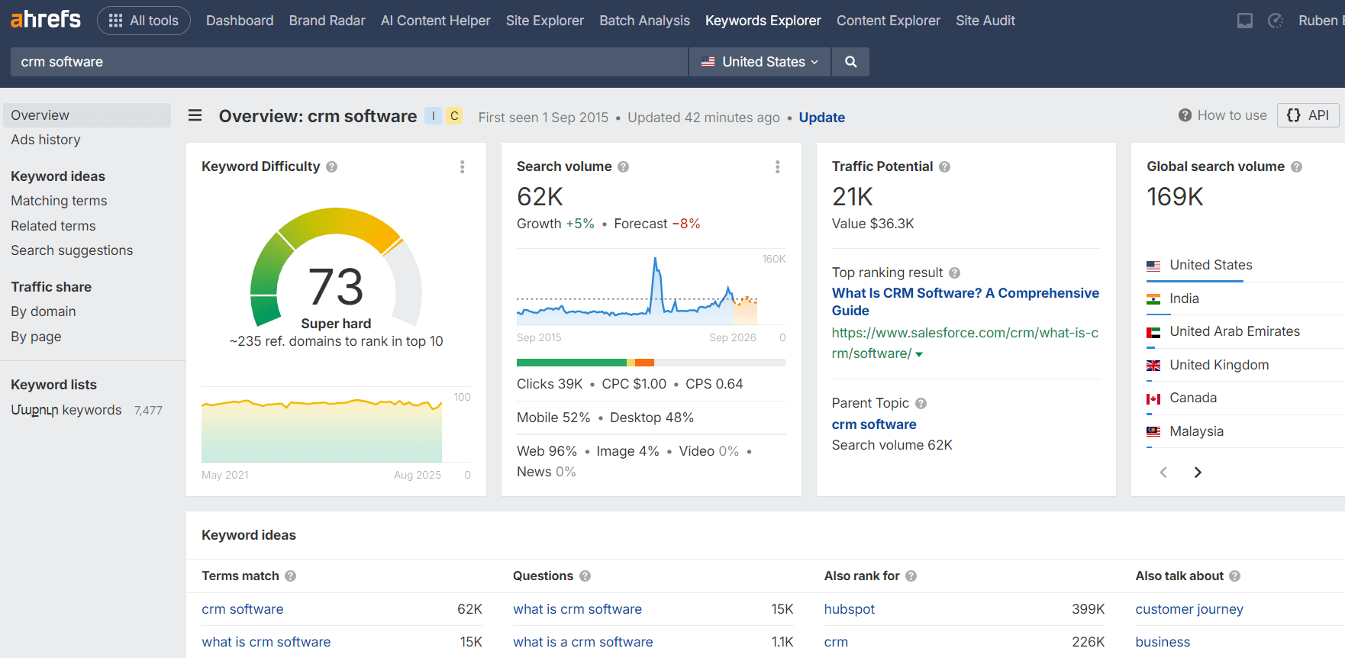This screenshot has height=658, width=1345.
Task: Open United States country dropdown
Action: click(760, 62)
